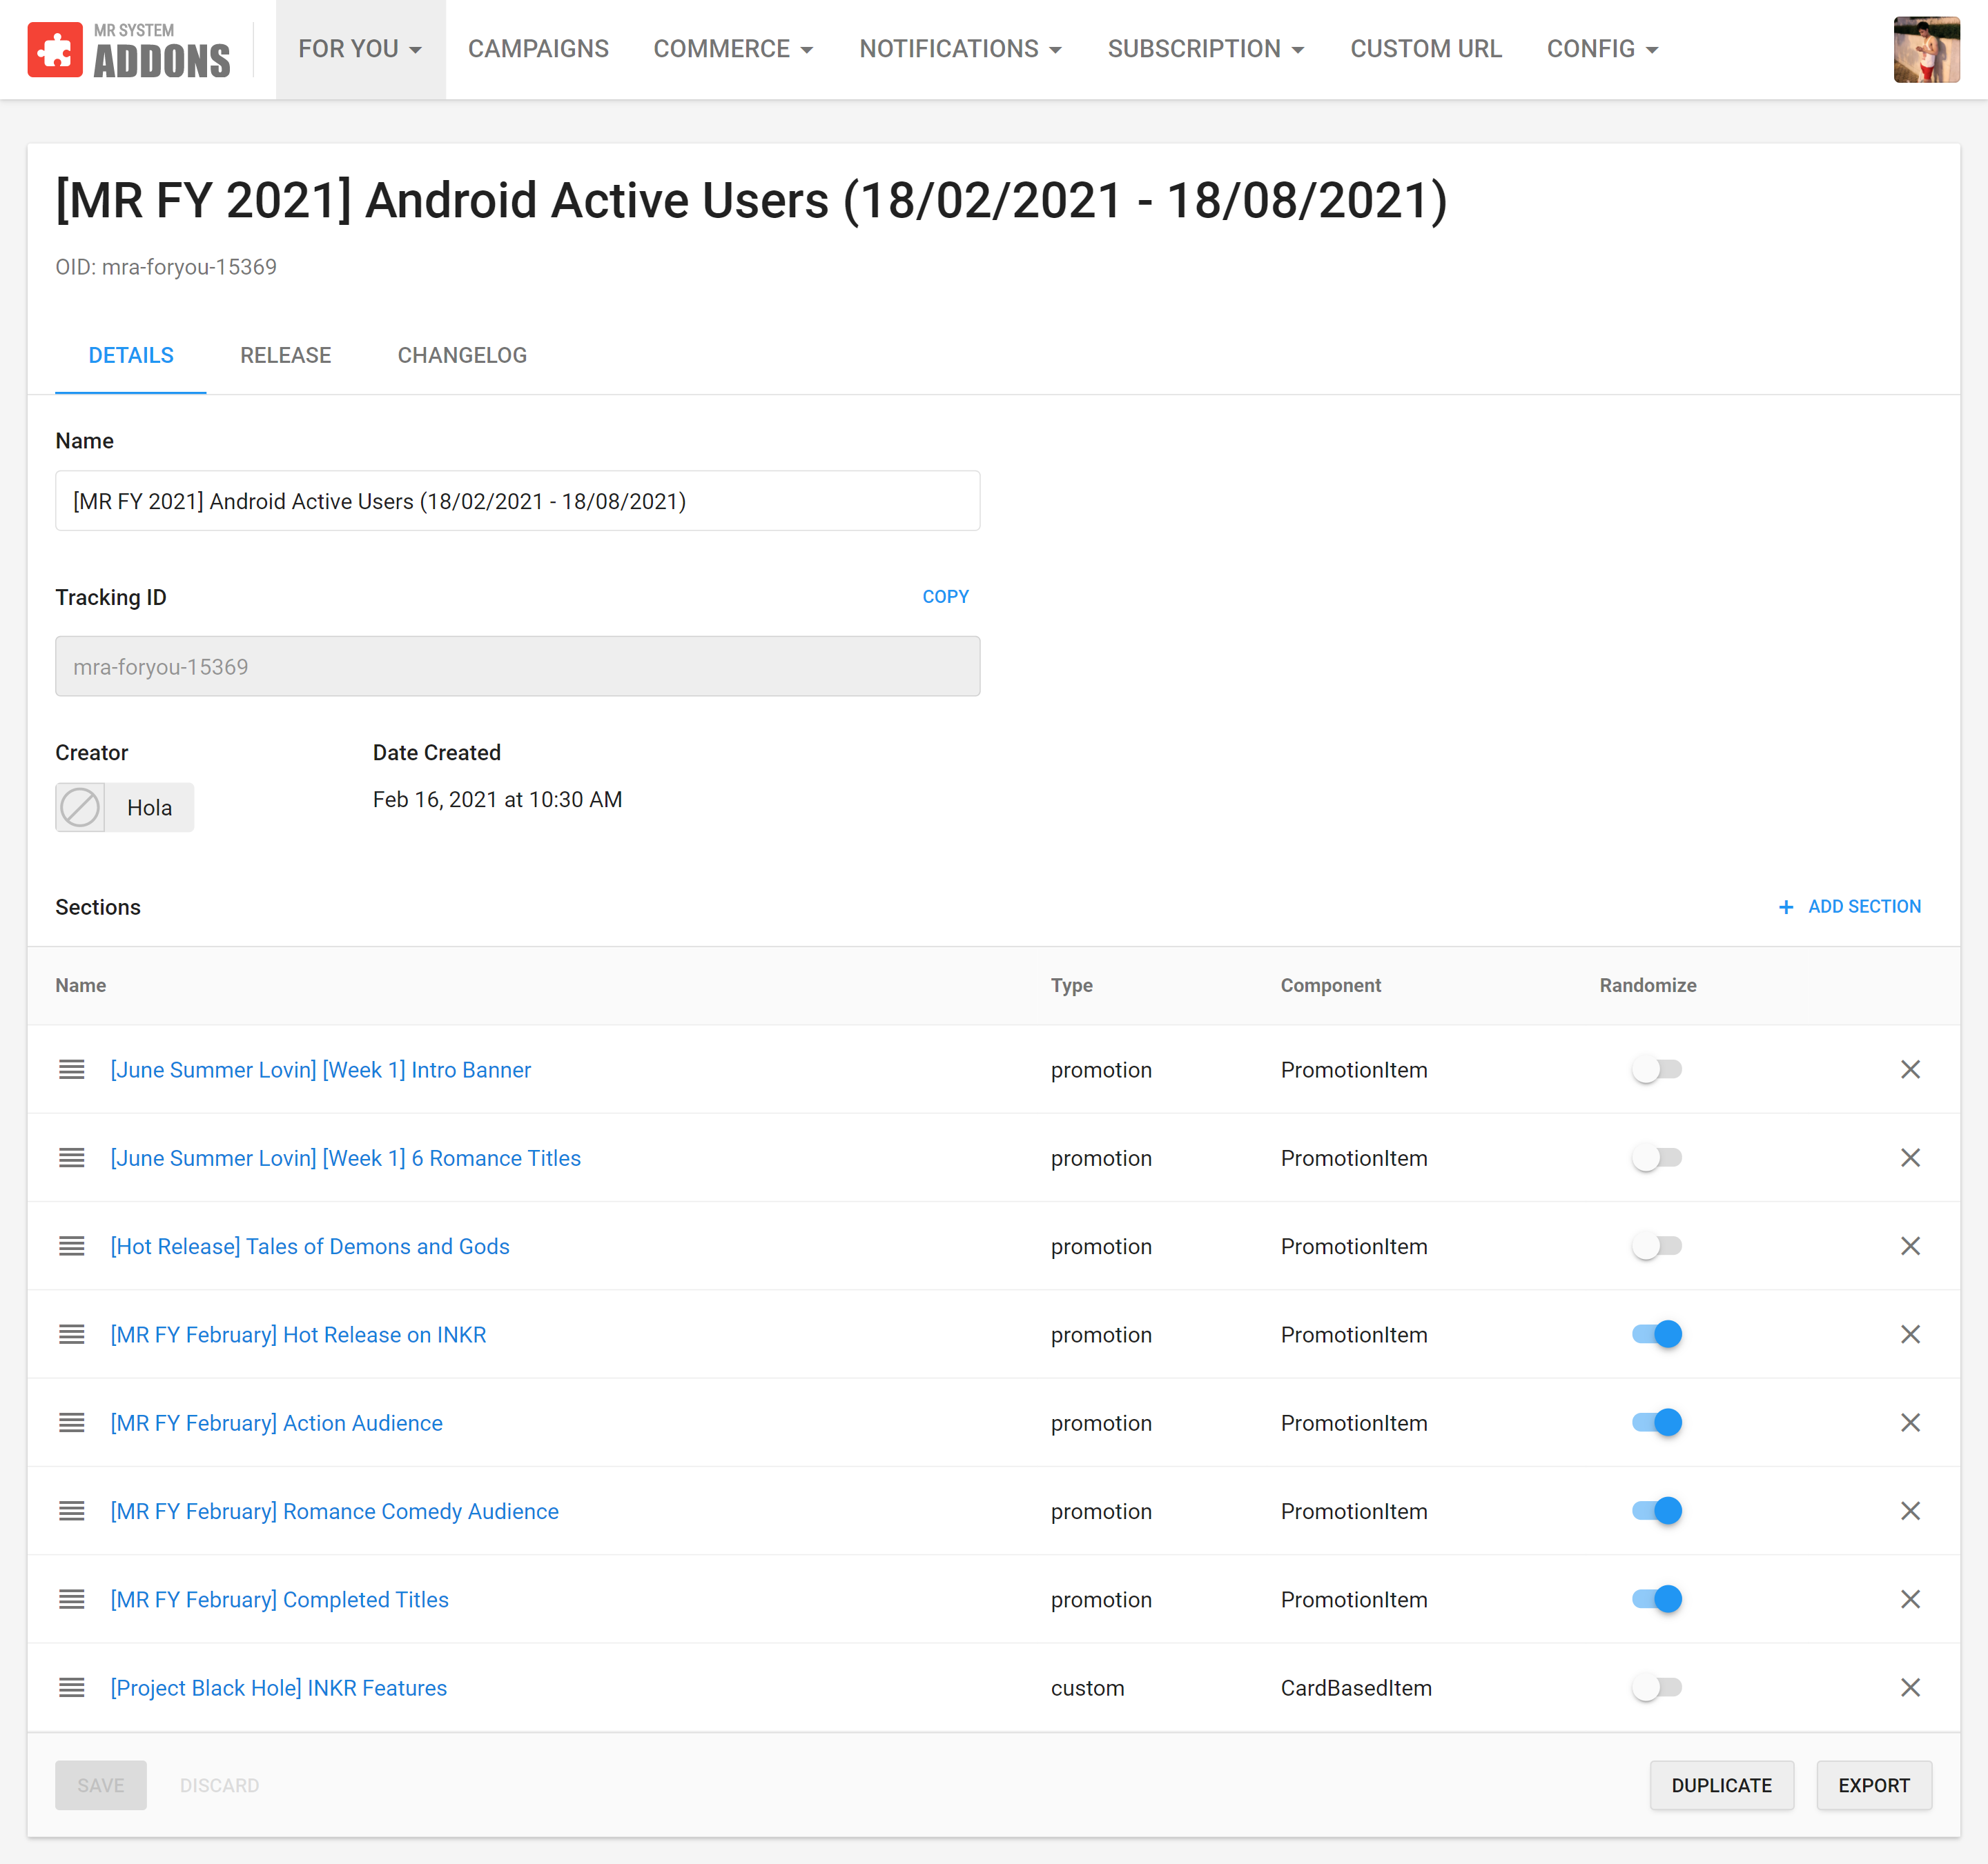Expand the For You dropdown menu

pyautogui.click(x=360, y=49)
